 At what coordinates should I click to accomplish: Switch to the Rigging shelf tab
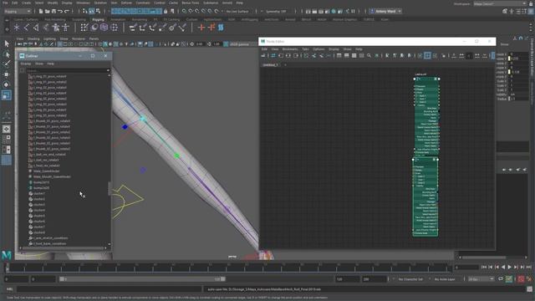click(98, 19)
